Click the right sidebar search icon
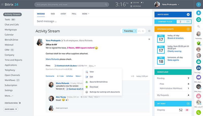203x116 pixels. point(198,27)
